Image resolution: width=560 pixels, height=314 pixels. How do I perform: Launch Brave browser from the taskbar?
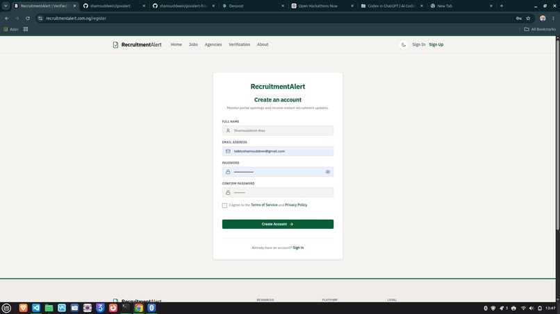pos(23,308)
